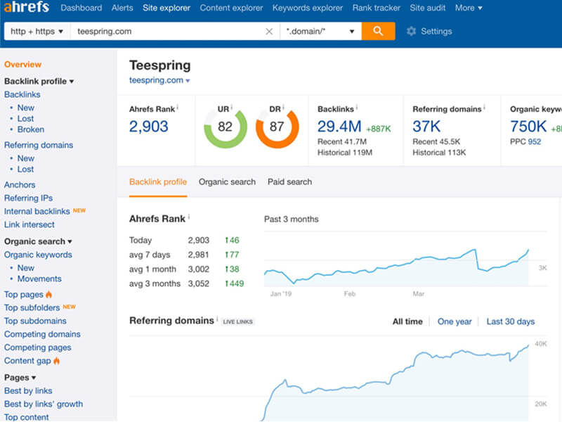Click the 2,903 Ahrefs Rank value in the top card
The height and width of the screenshot is (422, 562).
pos(148,127)
